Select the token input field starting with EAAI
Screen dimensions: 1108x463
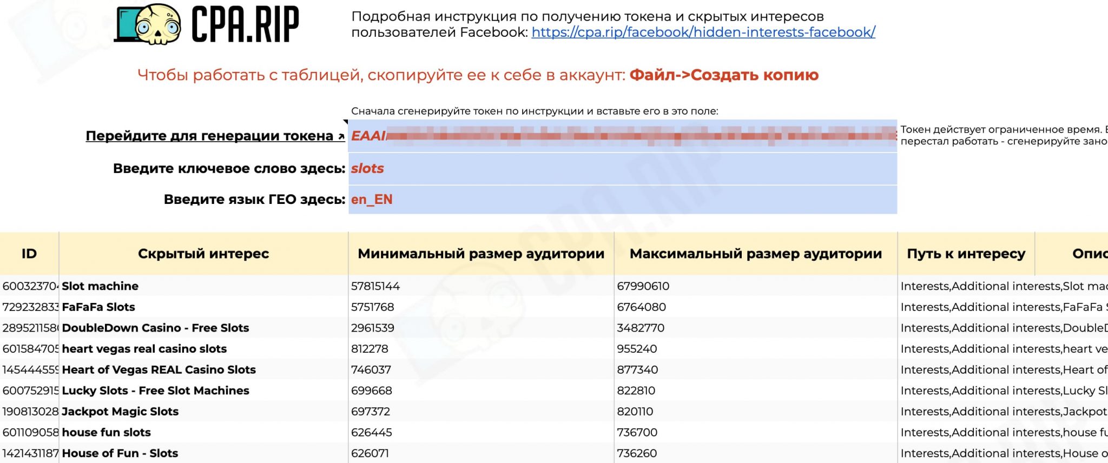(x=623, y=136)
